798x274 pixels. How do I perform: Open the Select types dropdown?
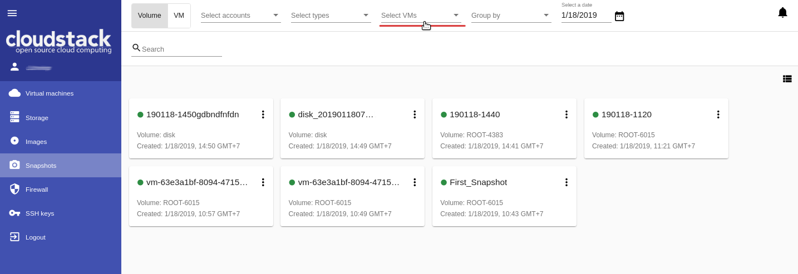(x=331, y=16)
